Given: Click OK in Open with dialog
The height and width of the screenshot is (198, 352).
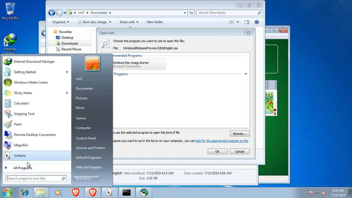Looking at the screenshot, I should 218,152.
